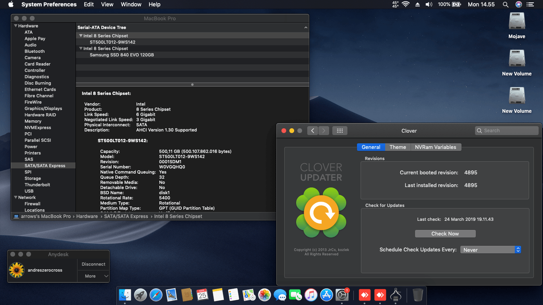Click the Show All preferences grid button

(340, 131)
